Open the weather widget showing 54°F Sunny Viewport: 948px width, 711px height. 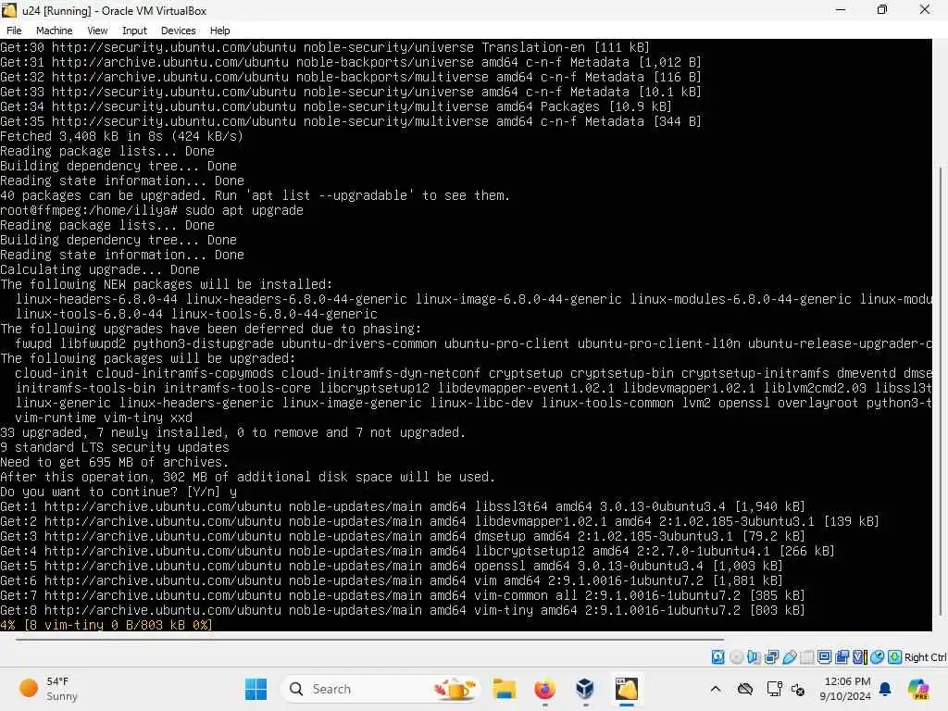click(48, 689)
